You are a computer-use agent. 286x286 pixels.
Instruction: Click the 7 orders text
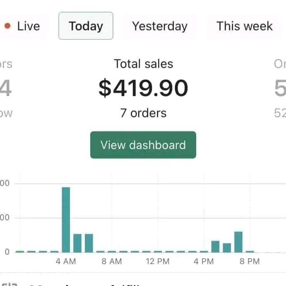pyautogui.click(x=143, y=113)
